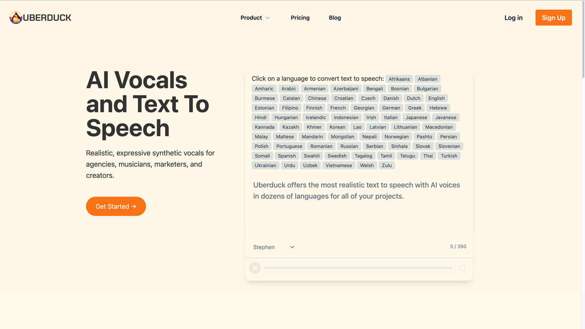Open the Log in link
The width and height of the screenshot is (585, 329).
coord(513,17)
